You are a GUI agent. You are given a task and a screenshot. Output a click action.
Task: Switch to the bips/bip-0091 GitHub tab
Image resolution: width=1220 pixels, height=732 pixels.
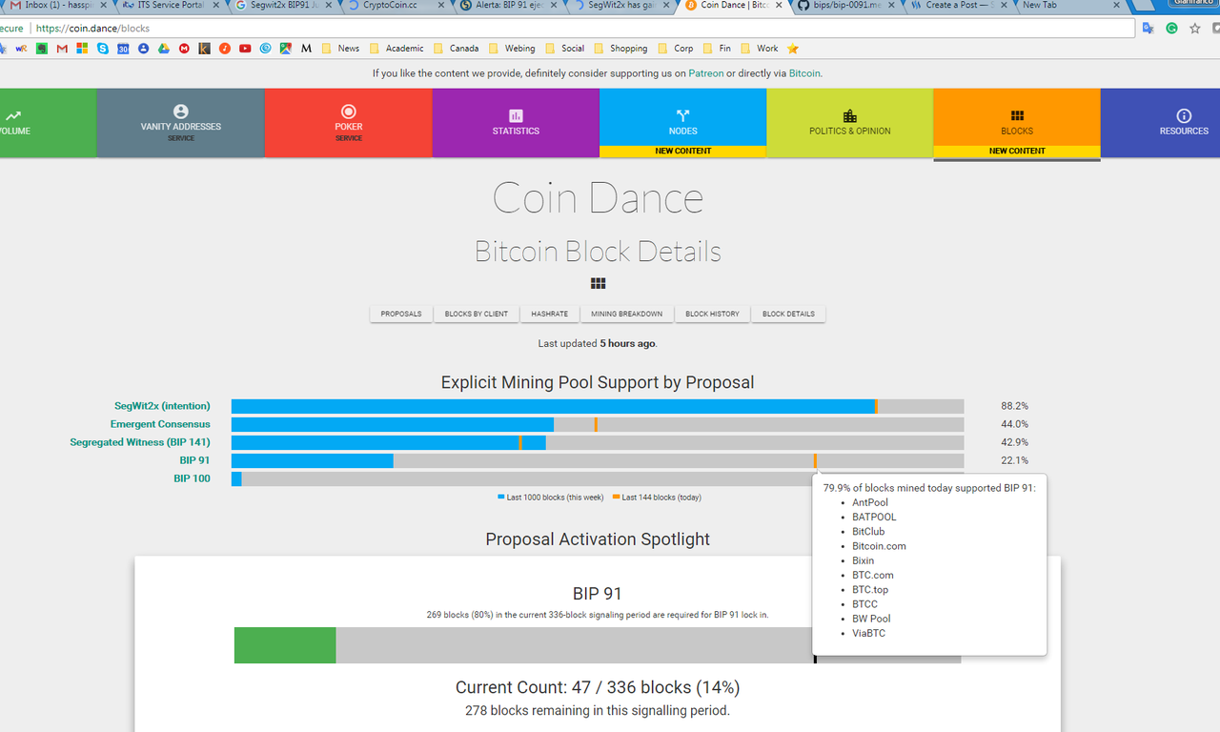point(846,6)
